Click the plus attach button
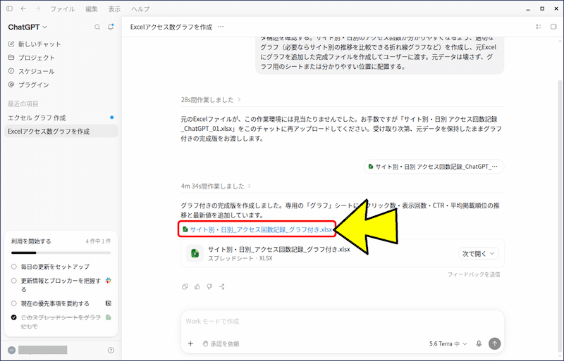564x361 pixels. [190, 343]
